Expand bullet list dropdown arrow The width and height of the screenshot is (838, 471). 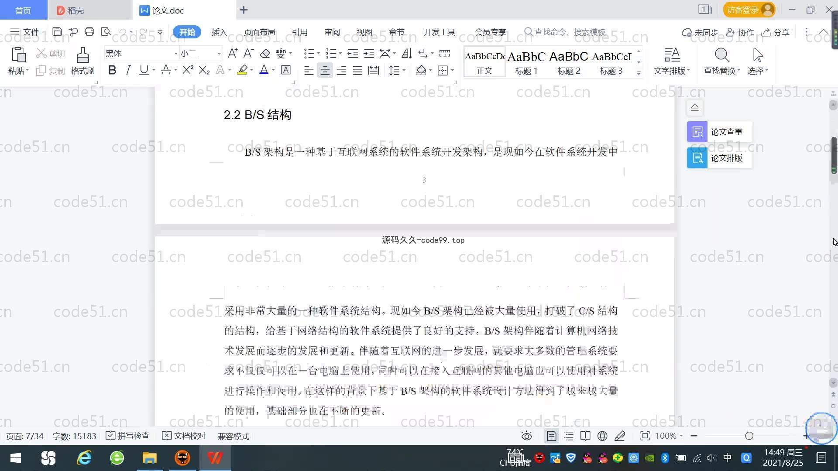click(x=318, y=53)
